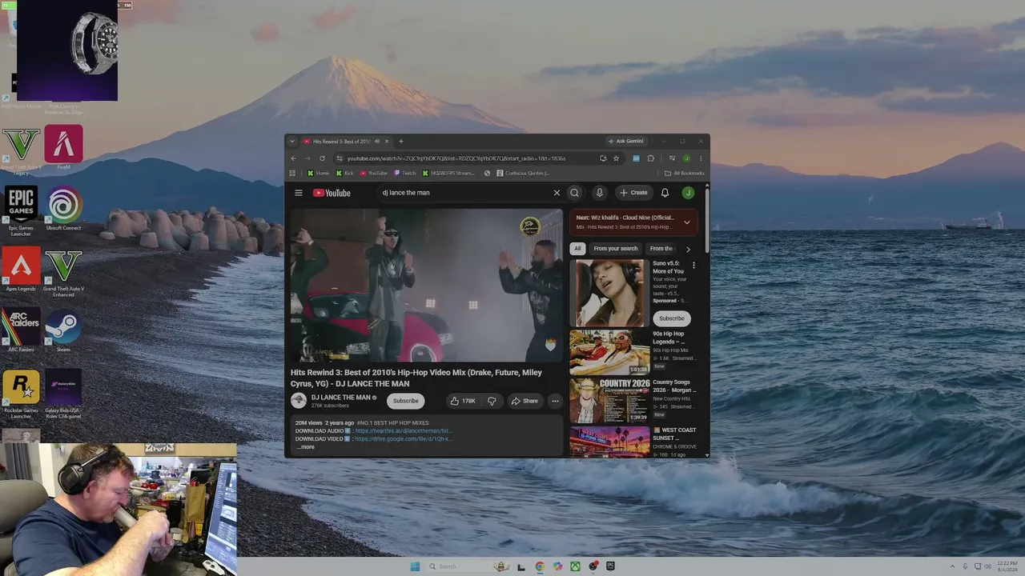This screenshot has width=1025, height=576.
Task: Open options for the Suno v5.5 ad
Action: coord(693,266)
